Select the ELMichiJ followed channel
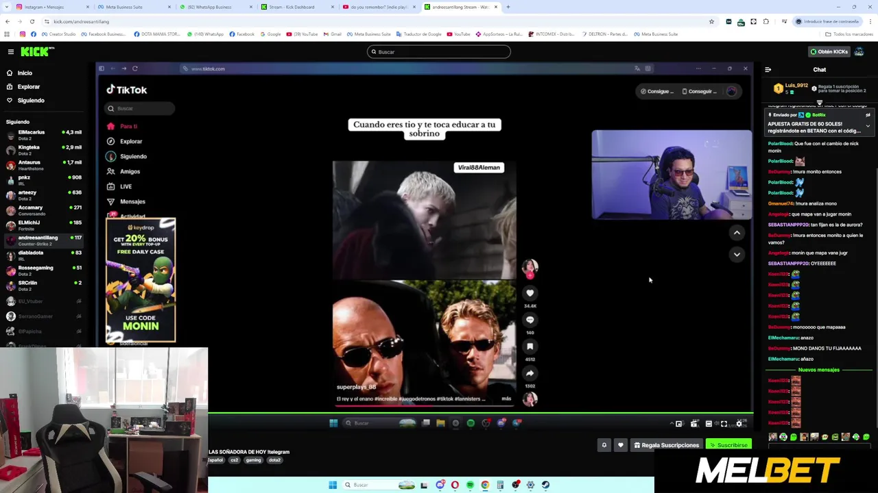Screen dimensions: 878x493 pos(43,225)
